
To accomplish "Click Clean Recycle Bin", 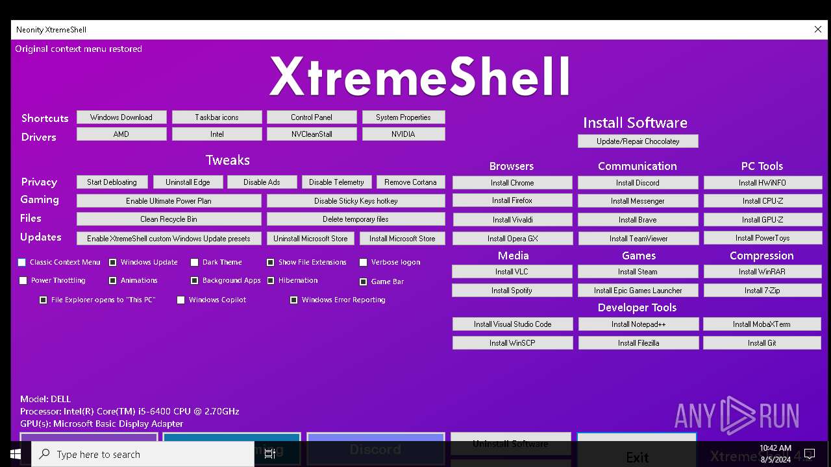I will [169, 219].
